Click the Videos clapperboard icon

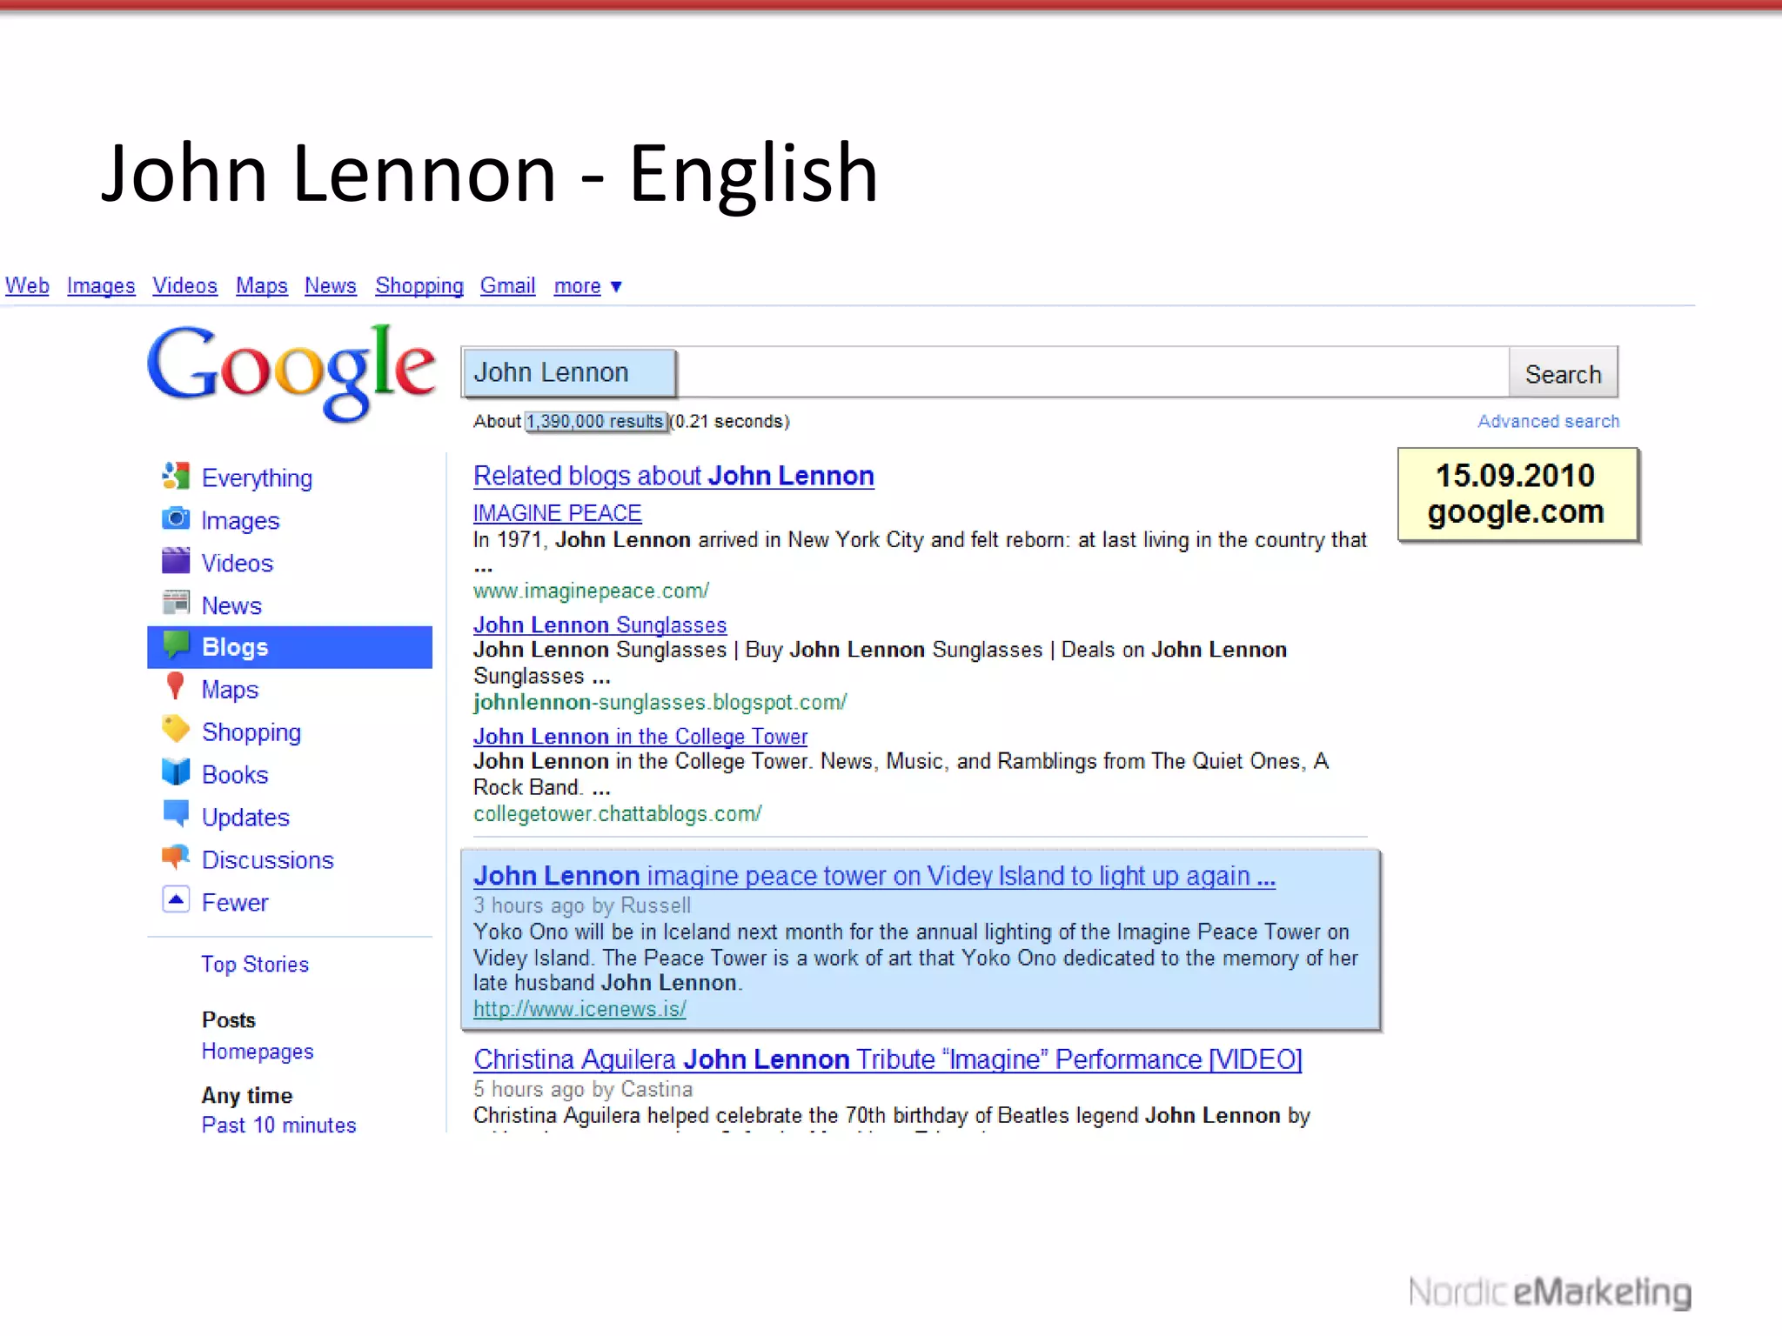(x=176, y=561)
